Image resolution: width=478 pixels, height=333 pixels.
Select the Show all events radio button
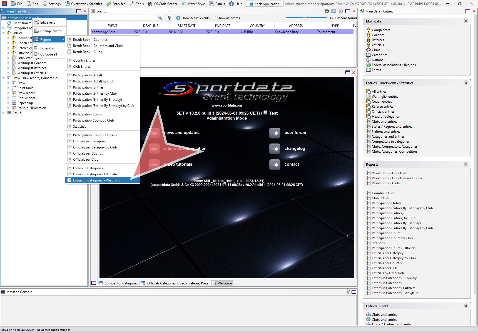214,18
